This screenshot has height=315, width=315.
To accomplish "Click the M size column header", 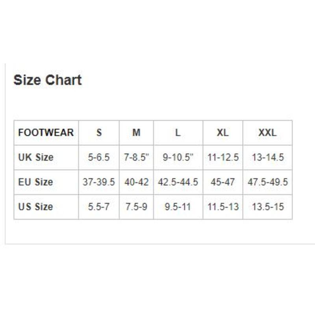I will pyautogui.click(x=136, y=133).
